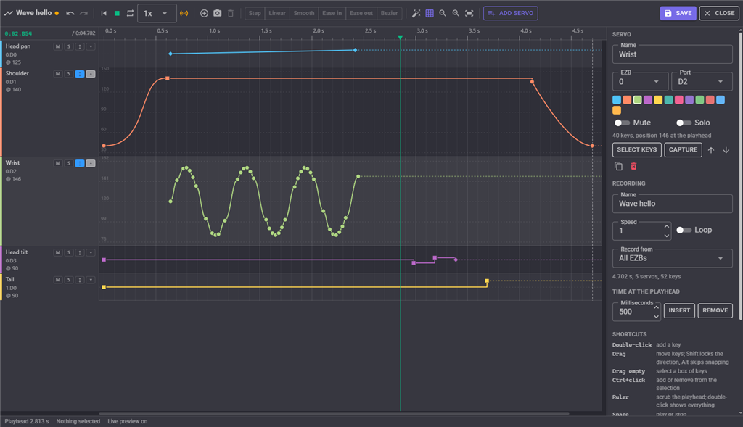This screenshot has width=743, height=427.
Task: Toggle the grid snapping icon
Action: [x=430, y=13]
